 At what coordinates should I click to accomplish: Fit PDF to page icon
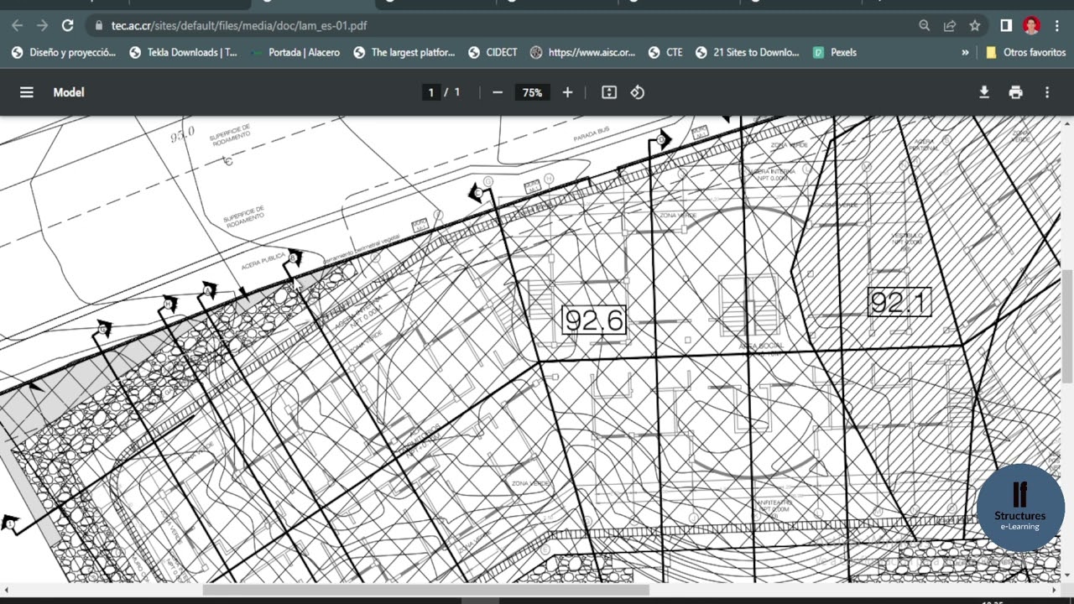[609, 92]
